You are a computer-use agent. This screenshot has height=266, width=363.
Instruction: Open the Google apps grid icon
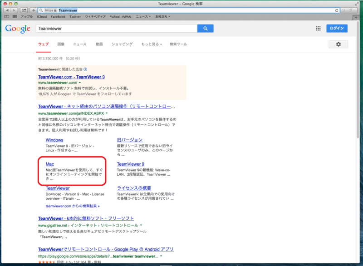click(x=318, y=28)
